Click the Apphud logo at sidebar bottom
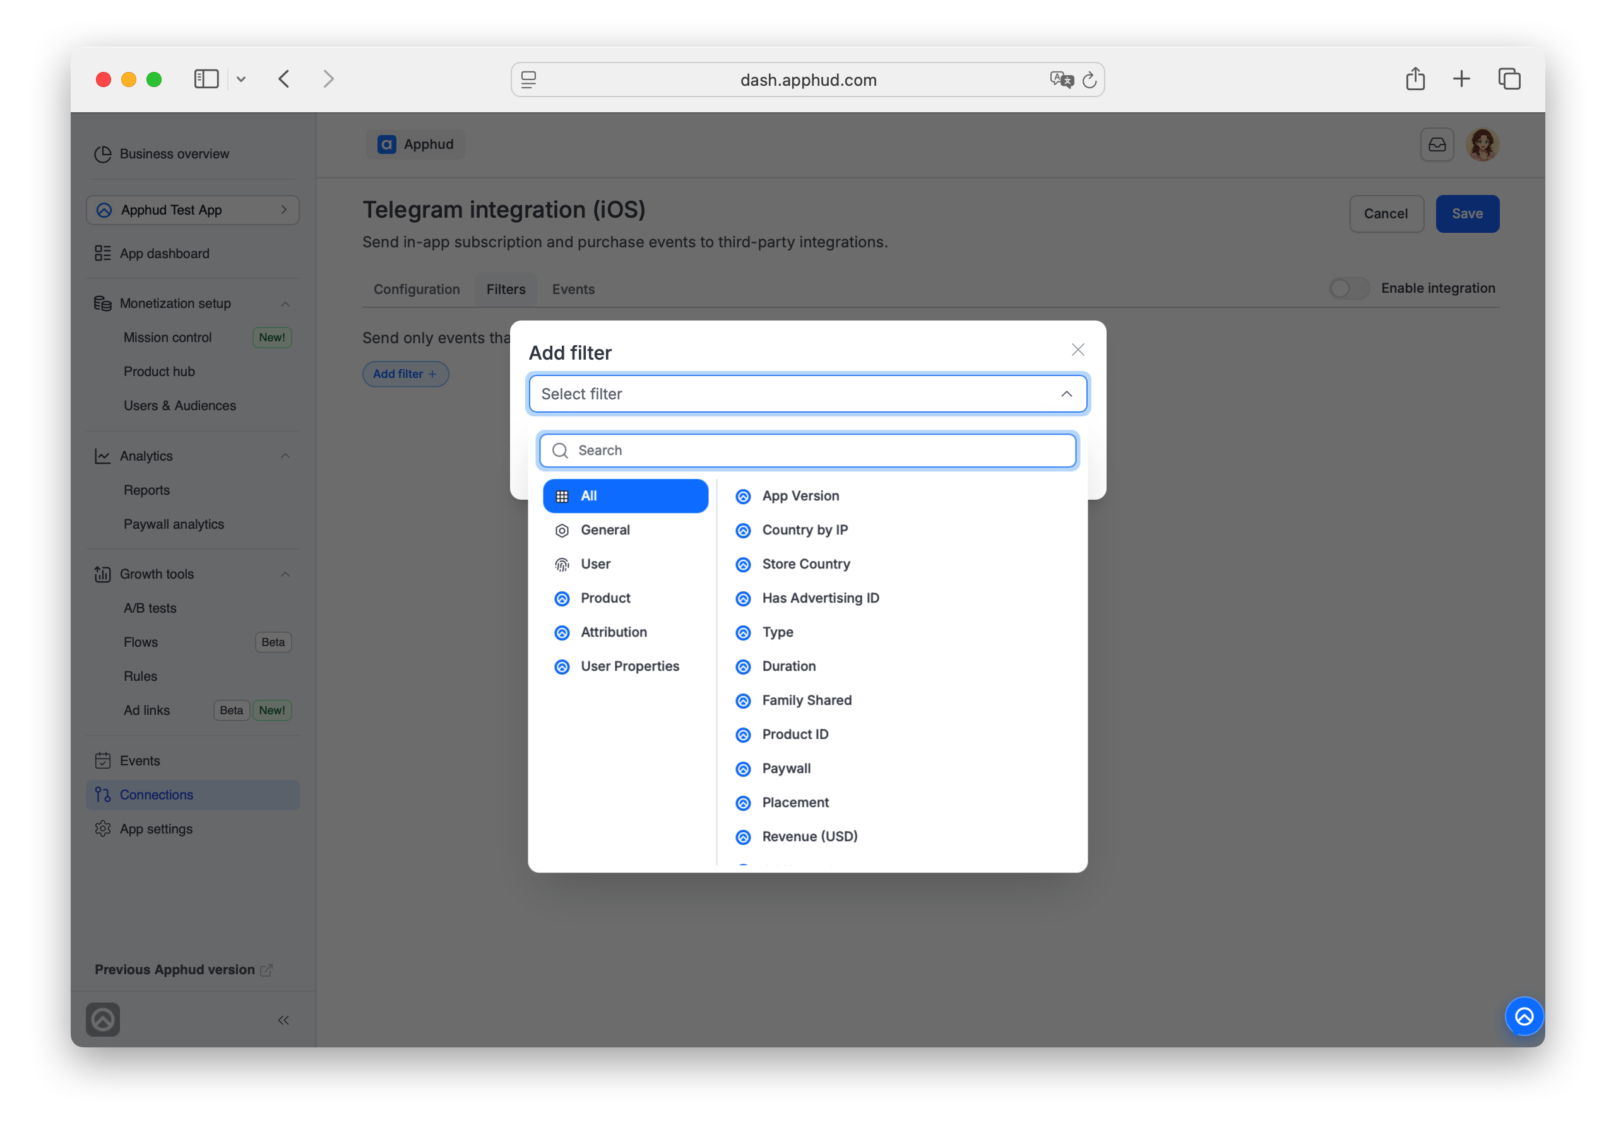Image resolution: width=1616 pixels, height=1142 pixels. (103, 1020)
